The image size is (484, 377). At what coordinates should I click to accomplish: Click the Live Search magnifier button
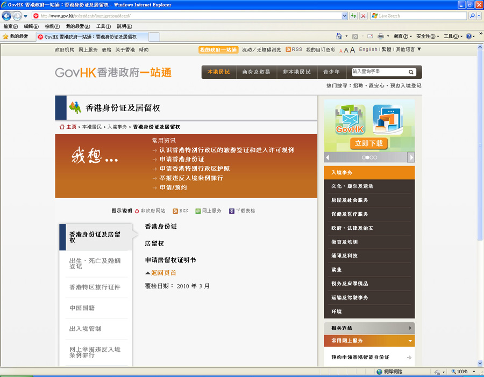pos(473,16)
